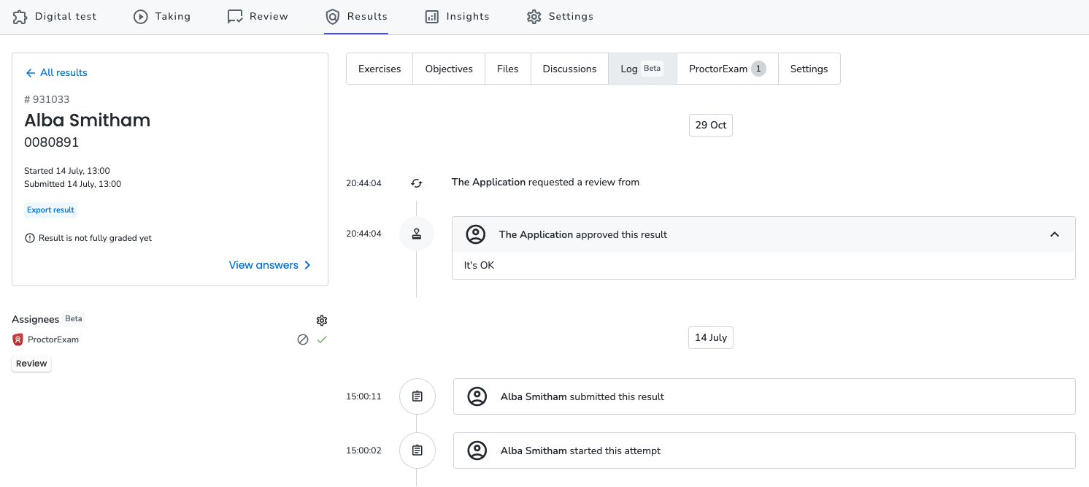Screen dimensions: 1089x487
Task: Click the stamp icon at approved result entry
Action: 417,234
